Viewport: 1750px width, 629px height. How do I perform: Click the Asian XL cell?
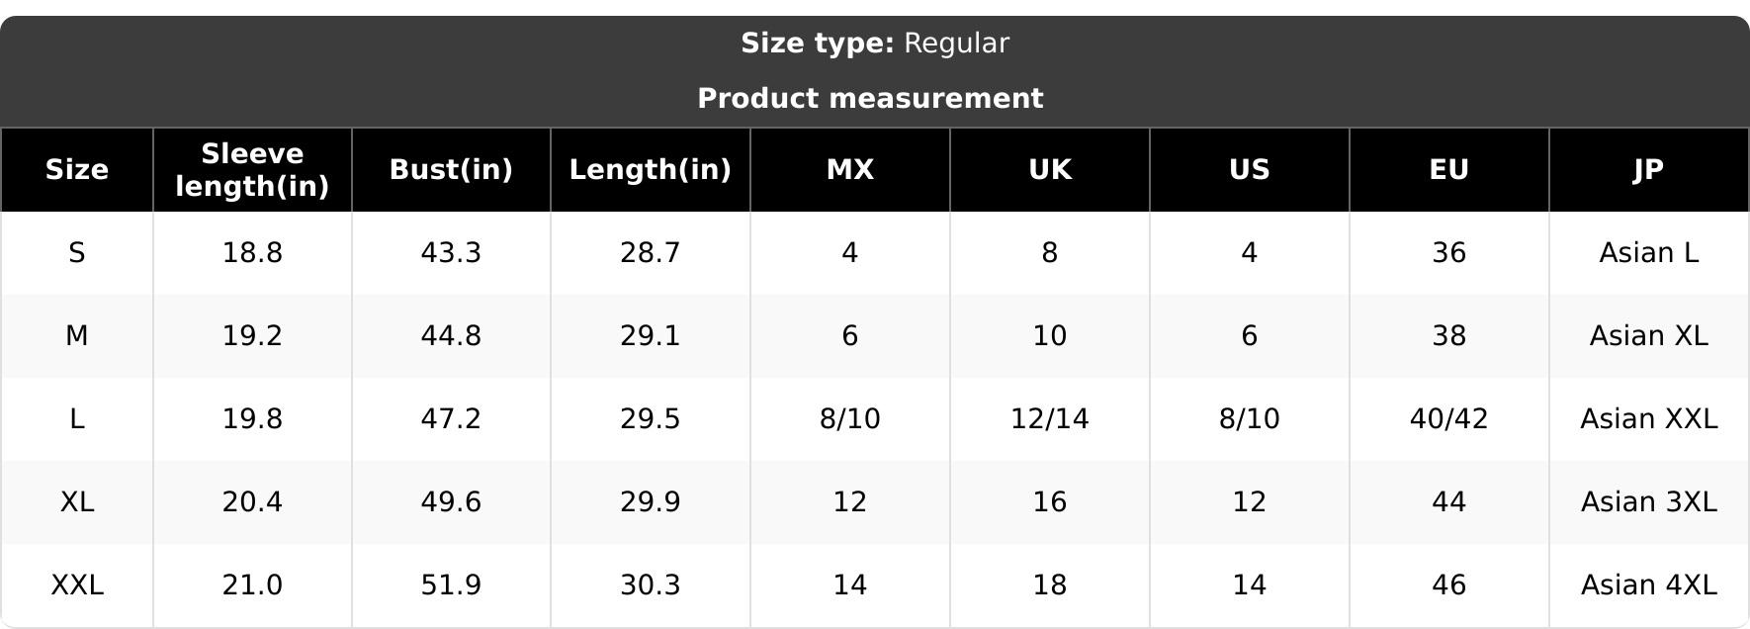point(1649,336)
